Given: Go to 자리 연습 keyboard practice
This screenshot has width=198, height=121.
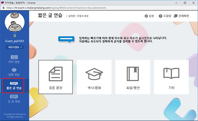Looking at the screenshot, I should pyautogui.click(x=14, y=59).
